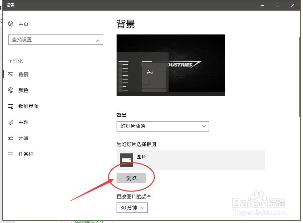Click the 颜色 palette icon
This screenshot has height=223, width=303.
tap(11, 90)
